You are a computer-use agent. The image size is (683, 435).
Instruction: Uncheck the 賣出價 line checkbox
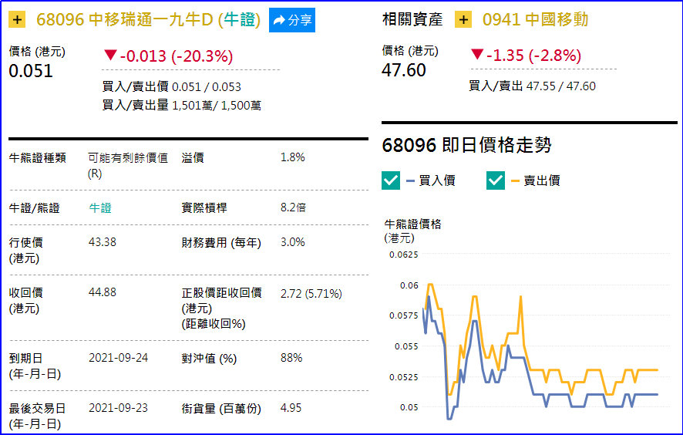[x=495, y=180]
